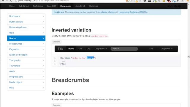Select the Components nav tab
This screenshot has width=190, height=107.
coord(66,6)
